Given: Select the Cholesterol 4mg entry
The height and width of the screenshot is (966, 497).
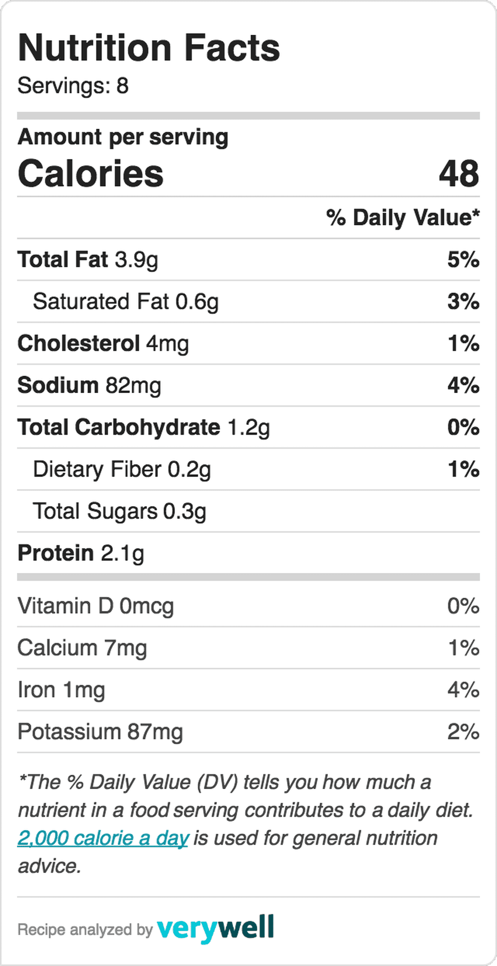Looking at the screenshot, I should point(248,343).
